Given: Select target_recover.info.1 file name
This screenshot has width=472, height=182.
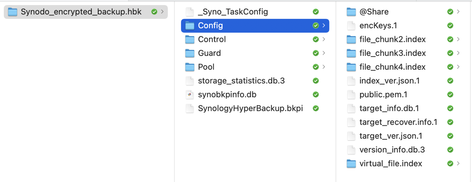Looking at the screenshot, I should pyautogui.click(x=398, y=122).
